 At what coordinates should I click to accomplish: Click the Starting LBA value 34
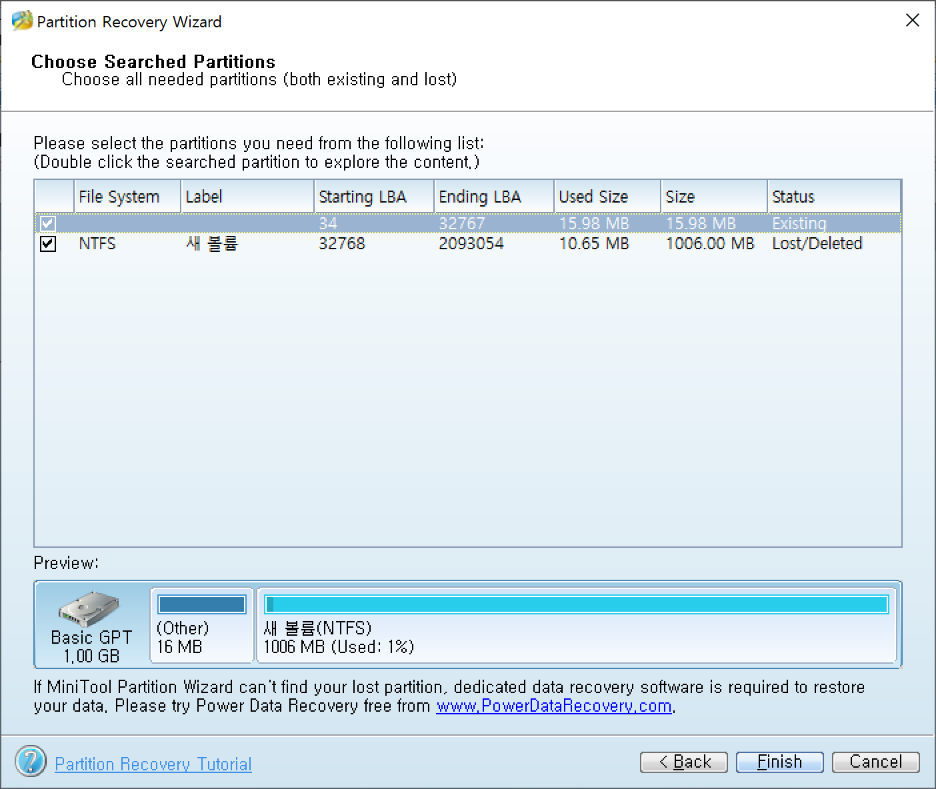tap(328, 223)
